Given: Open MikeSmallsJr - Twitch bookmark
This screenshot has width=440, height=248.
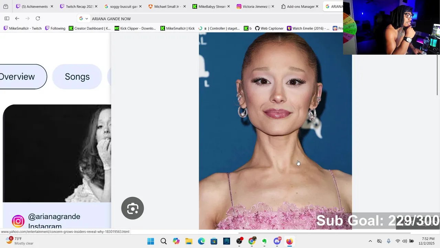Looking at the screenshot, I should click(22, 28).
